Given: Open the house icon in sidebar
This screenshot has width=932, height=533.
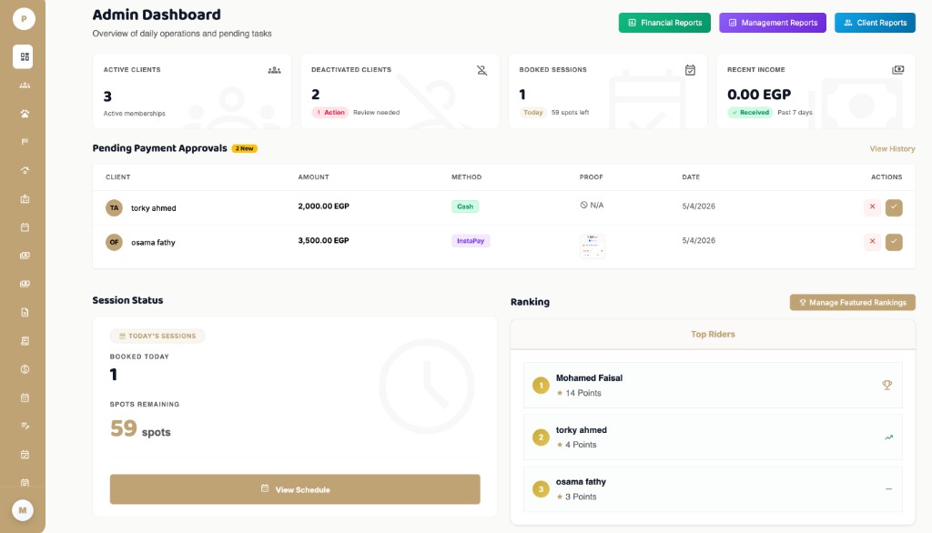Looking at the screenshot, I should point(25,170).
